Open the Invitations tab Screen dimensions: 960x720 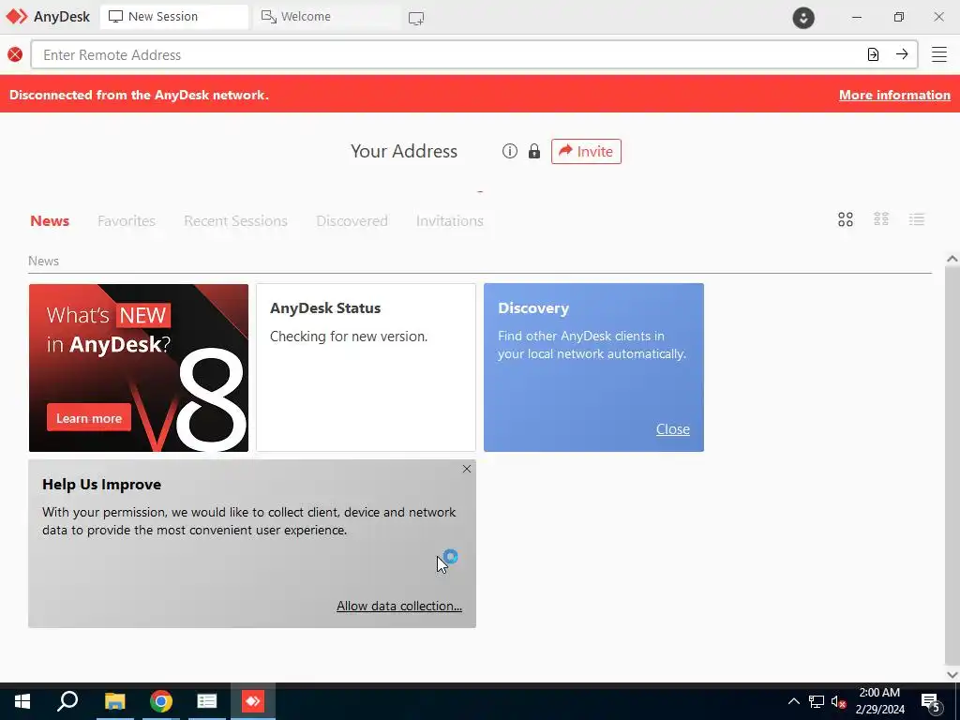(x=449, y=220)
